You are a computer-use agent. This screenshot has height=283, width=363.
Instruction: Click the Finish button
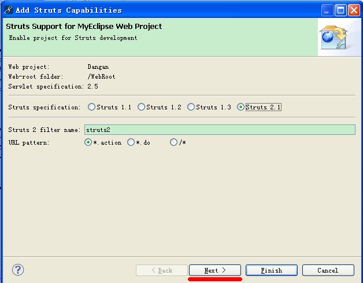(272, 270)
